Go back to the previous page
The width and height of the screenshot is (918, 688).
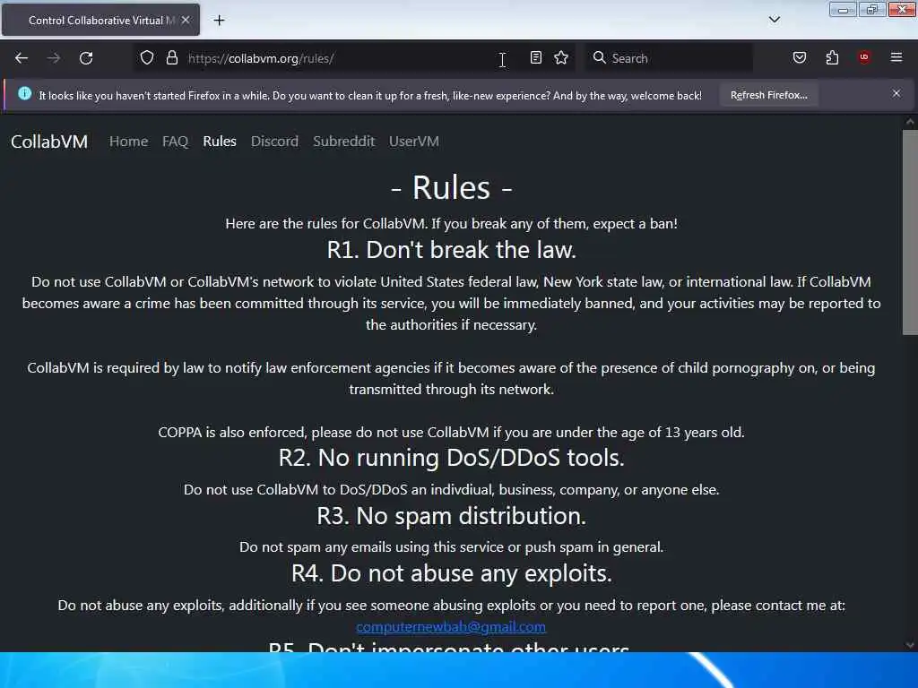tap(22, 58)
